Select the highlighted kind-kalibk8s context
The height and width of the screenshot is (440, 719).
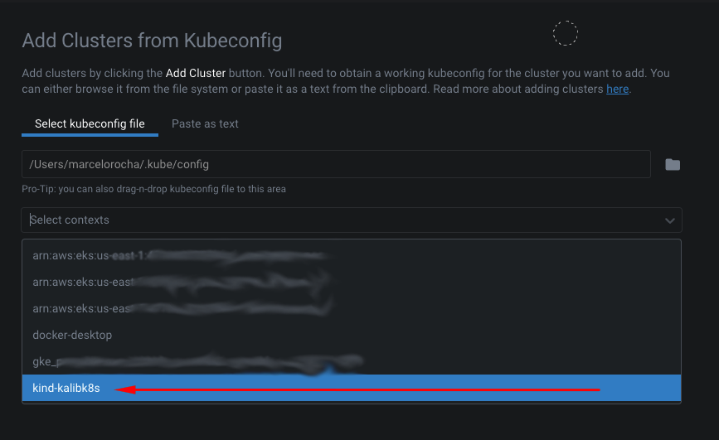pos(66,389)
